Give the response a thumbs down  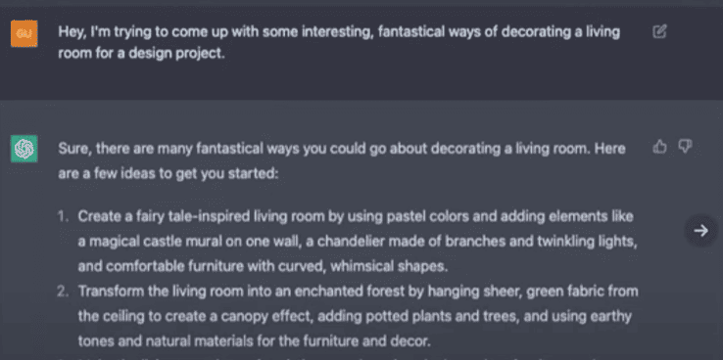click(685, 147)
